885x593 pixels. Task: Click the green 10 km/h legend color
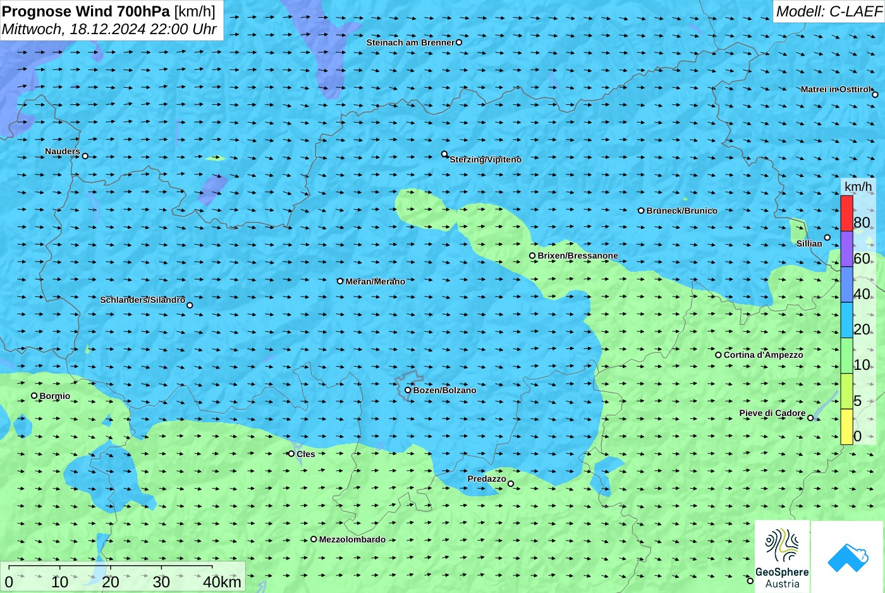[x=846, y=356]
